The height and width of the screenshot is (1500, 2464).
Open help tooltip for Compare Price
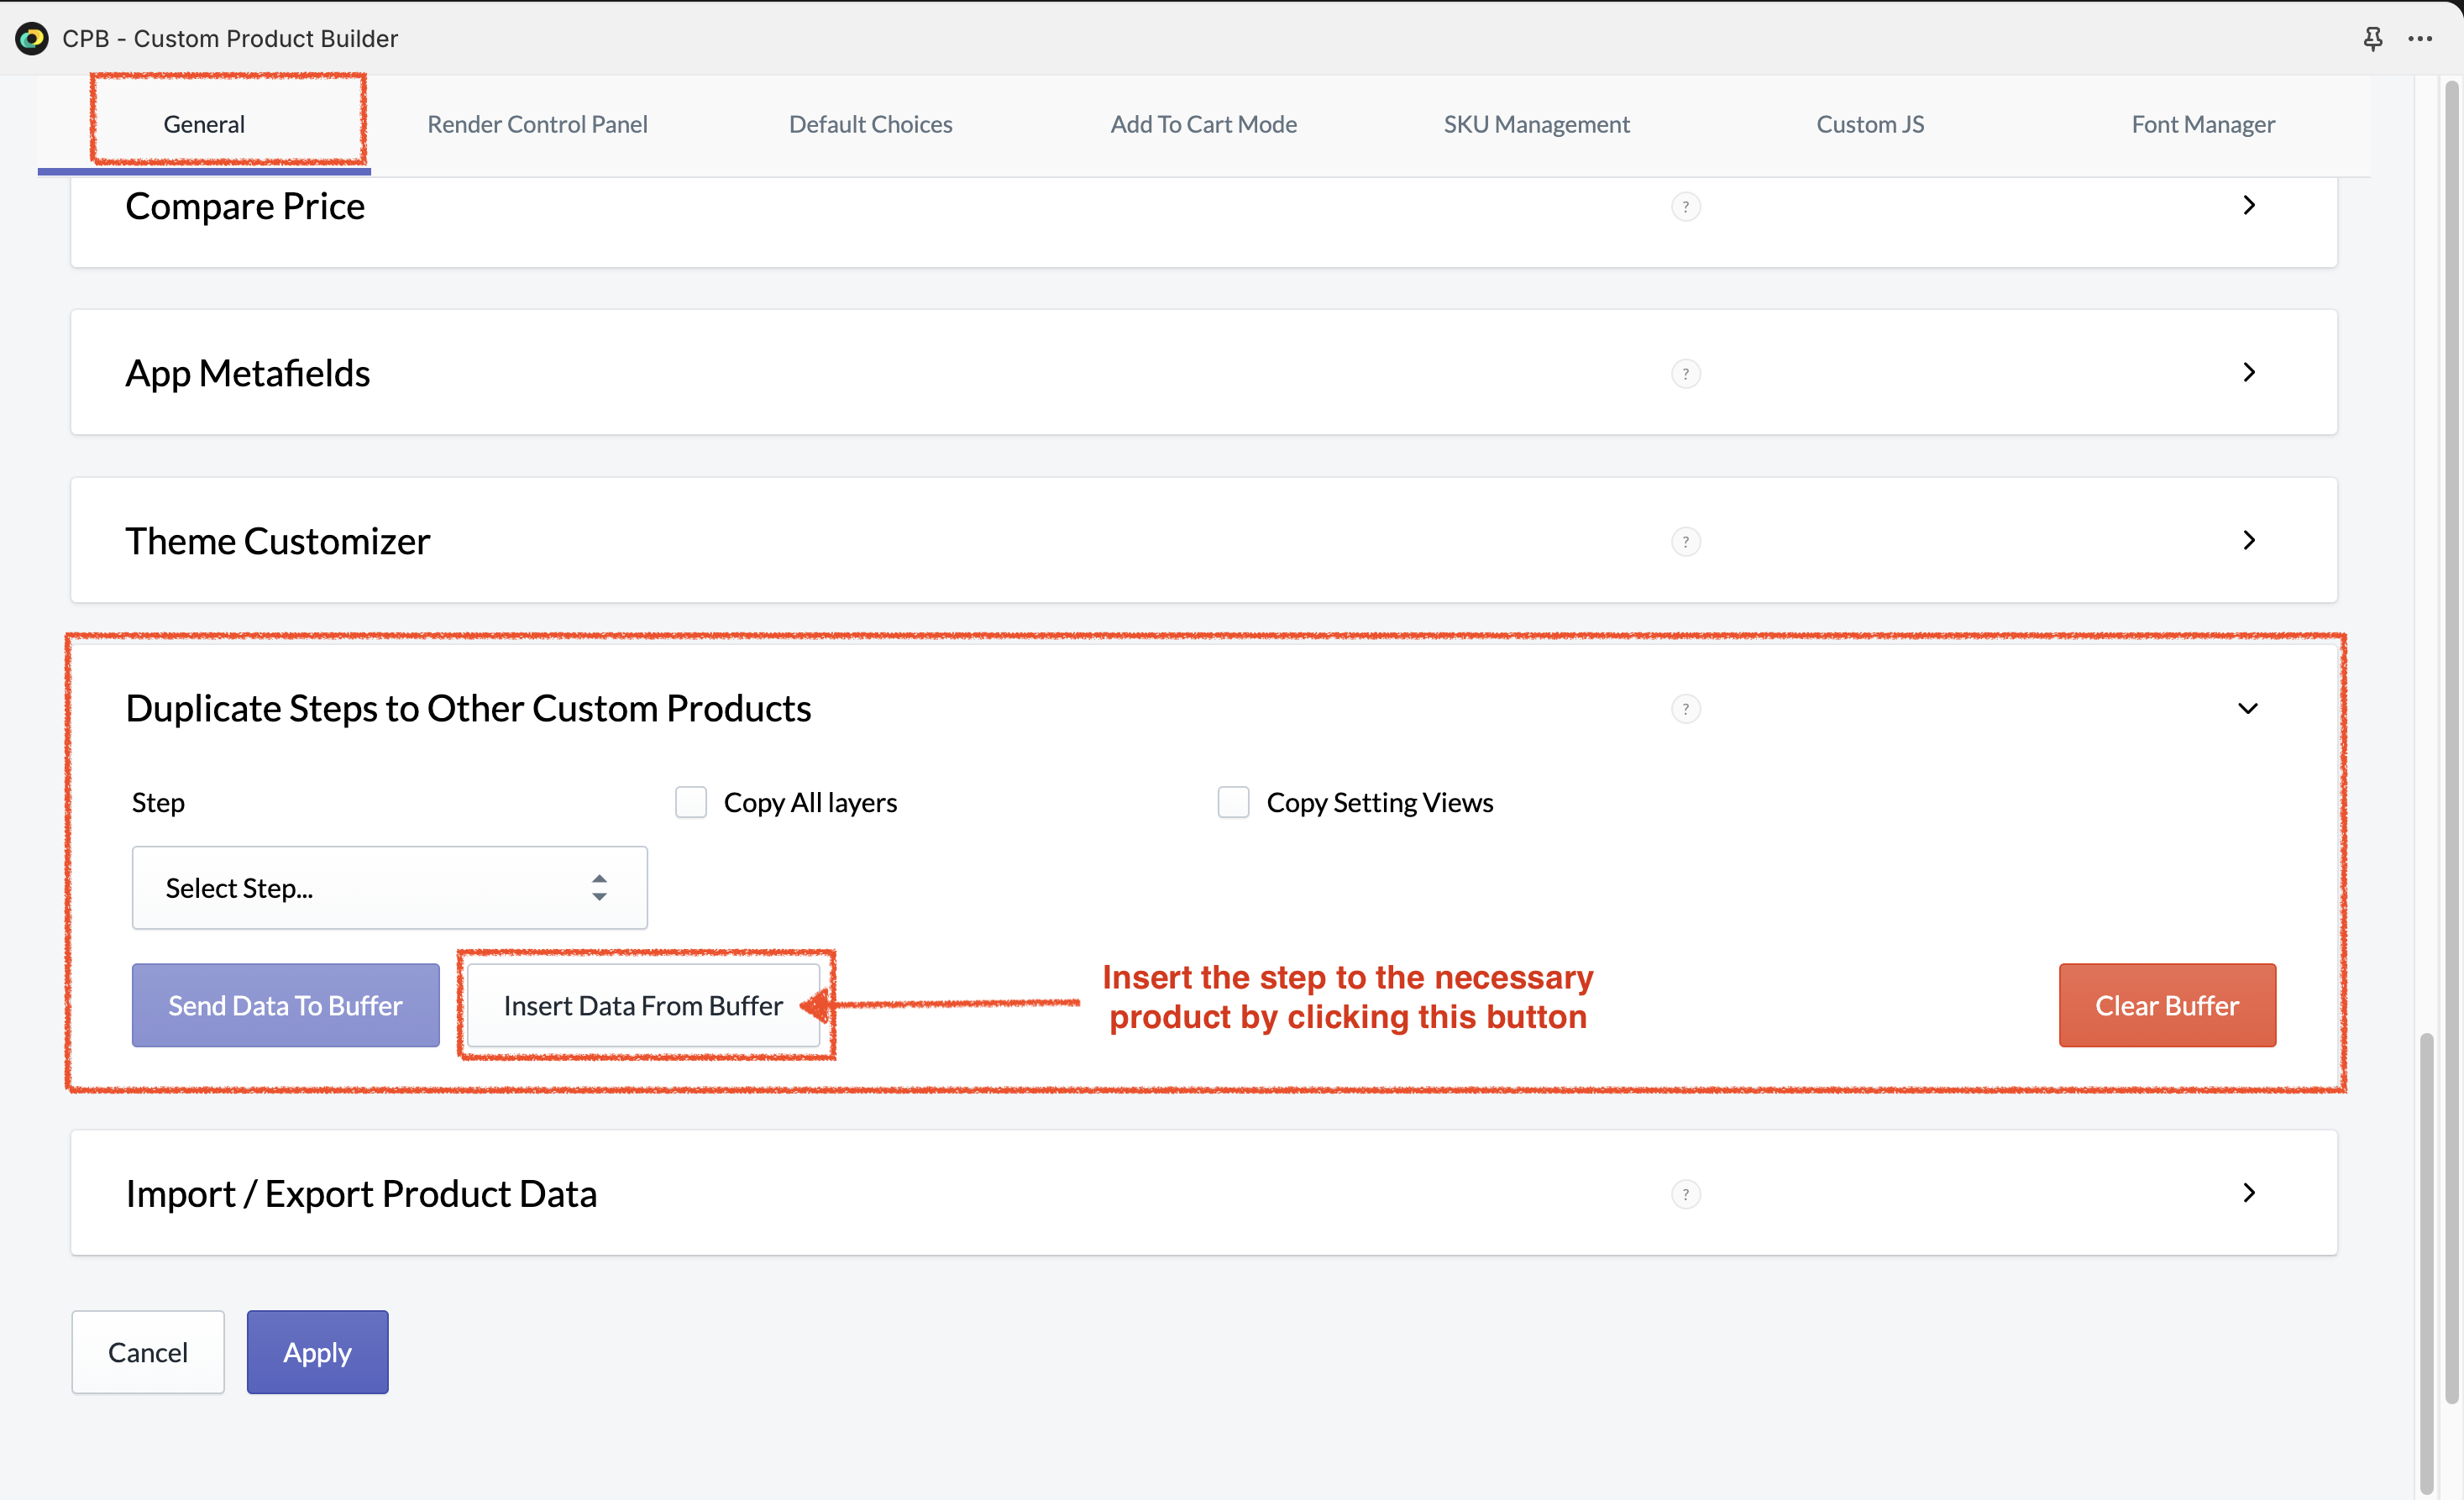pos(1685,207)
